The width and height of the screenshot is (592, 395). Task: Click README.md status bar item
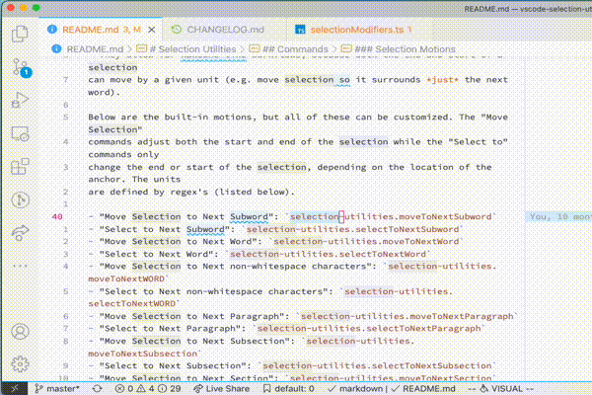pyautogui.click(x=423, y=388)
